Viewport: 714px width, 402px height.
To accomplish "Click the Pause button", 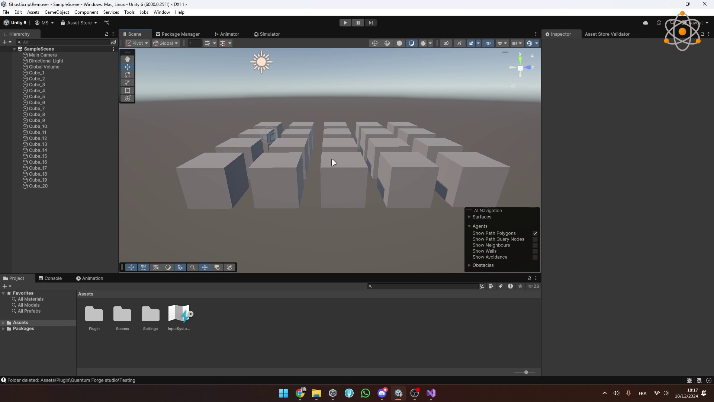I will [x=358, y=23].
